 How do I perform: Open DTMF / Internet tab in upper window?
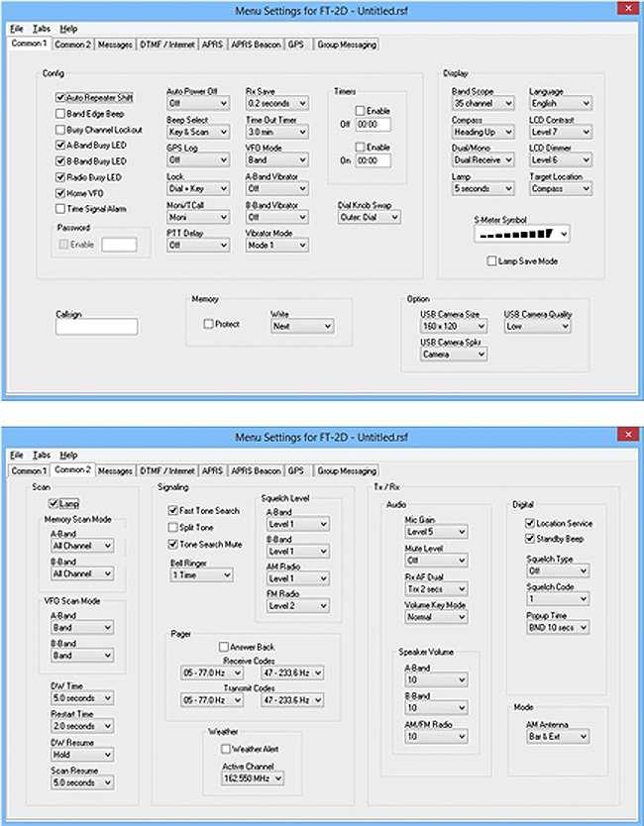click(x=167, y=45)
